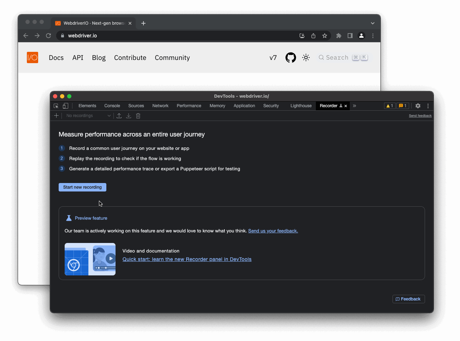Reload the page in the Chrome window

click(48, 36)
